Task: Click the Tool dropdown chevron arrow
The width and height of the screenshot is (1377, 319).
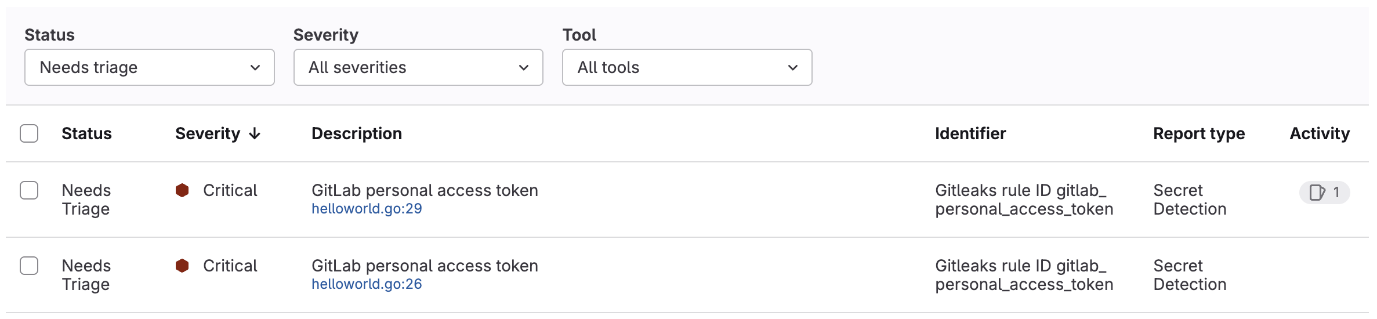Action: click(792, 68)
